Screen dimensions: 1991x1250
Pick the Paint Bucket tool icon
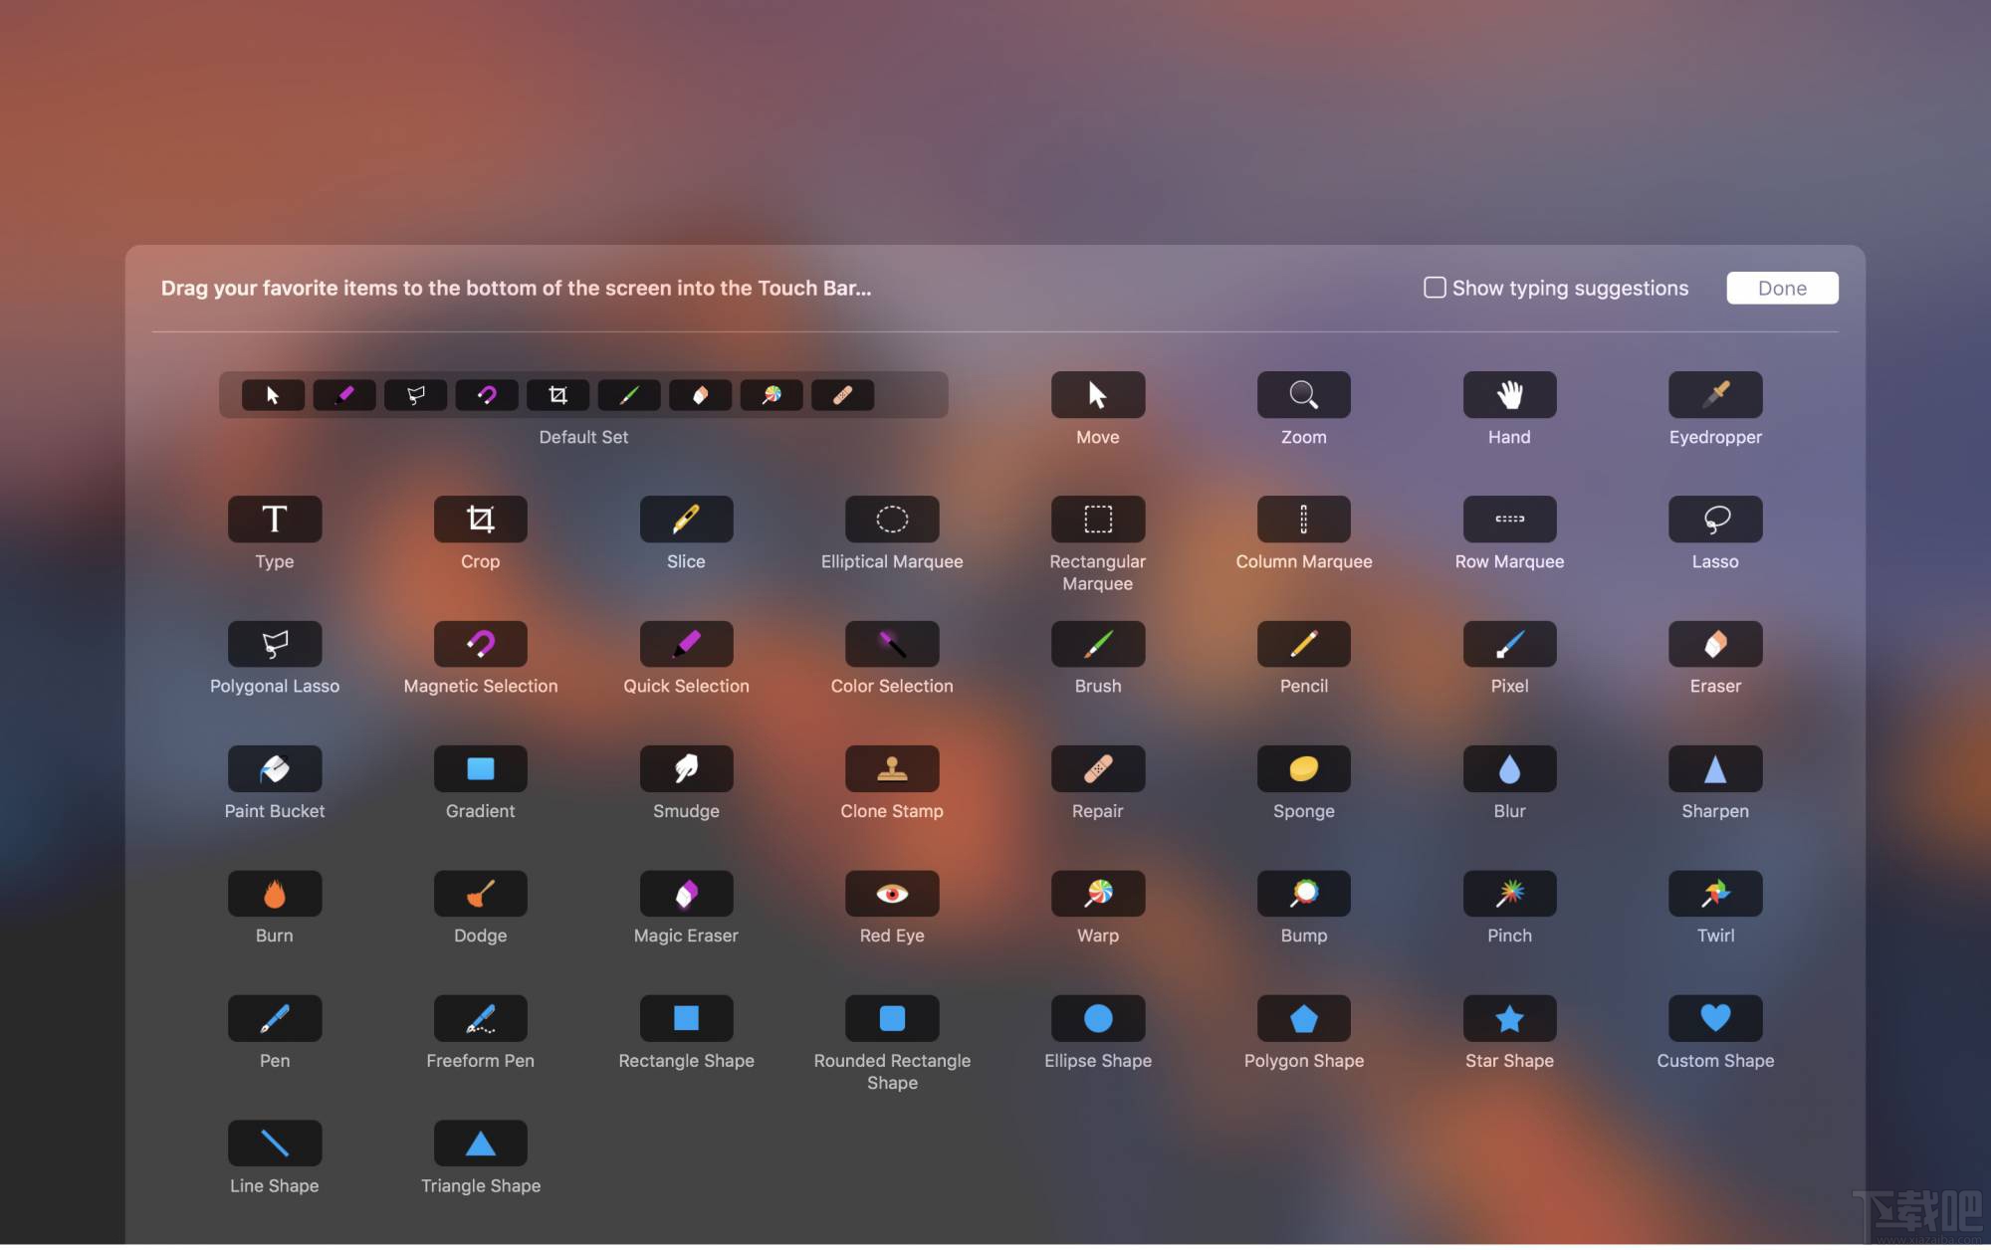[x=274, y=768]
